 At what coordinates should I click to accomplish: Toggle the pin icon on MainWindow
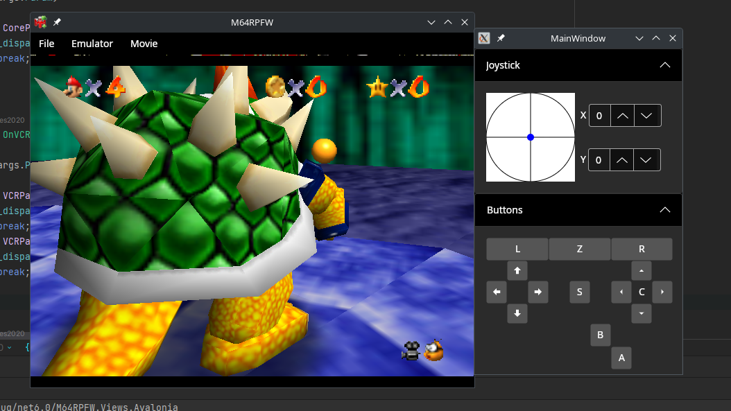point(501,38)
